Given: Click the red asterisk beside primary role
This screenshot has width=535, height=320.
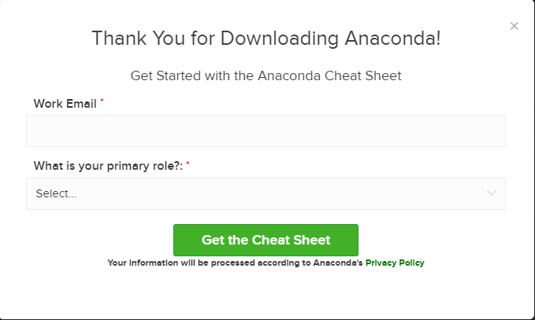Looking at the screenshot, I should [x=188, y=164].
